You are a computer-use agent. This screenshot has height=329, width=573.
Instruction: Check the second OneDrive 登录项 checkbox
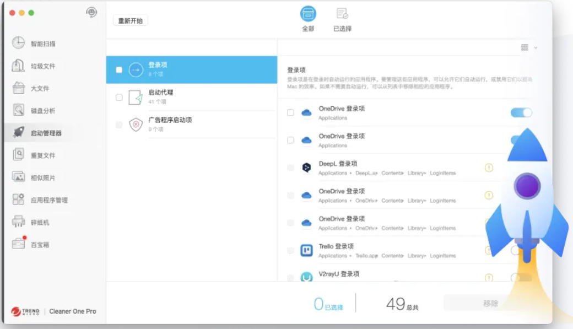pos(290,140)
